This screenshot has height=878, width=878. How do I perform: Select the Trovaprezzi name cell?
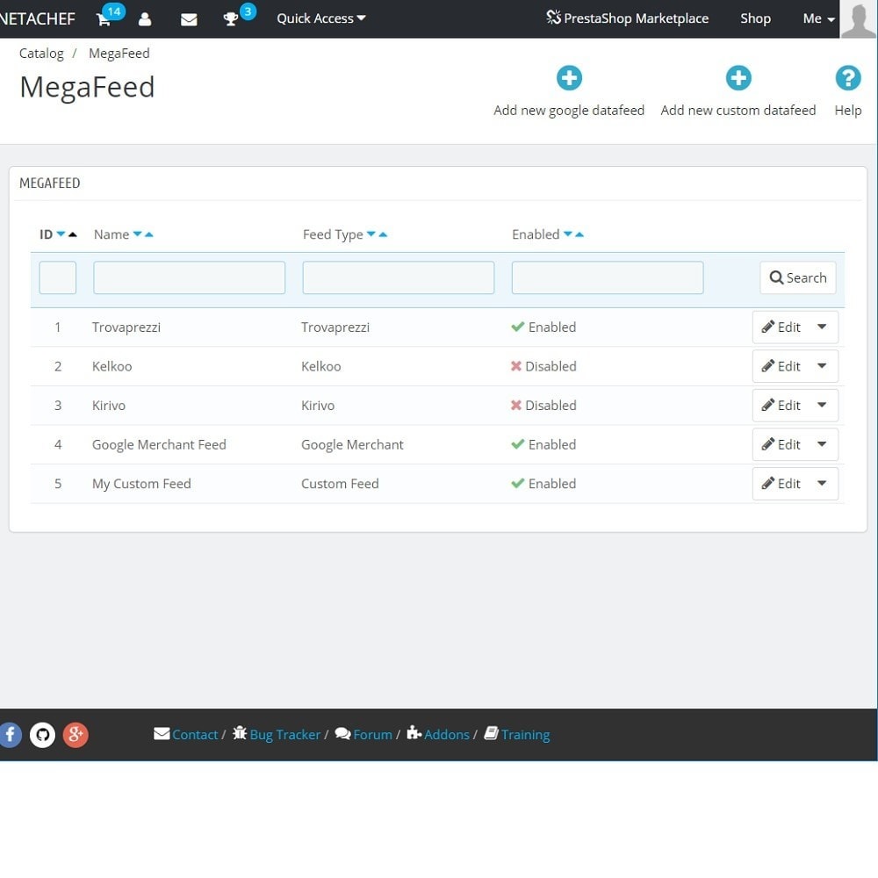point(126,327)
